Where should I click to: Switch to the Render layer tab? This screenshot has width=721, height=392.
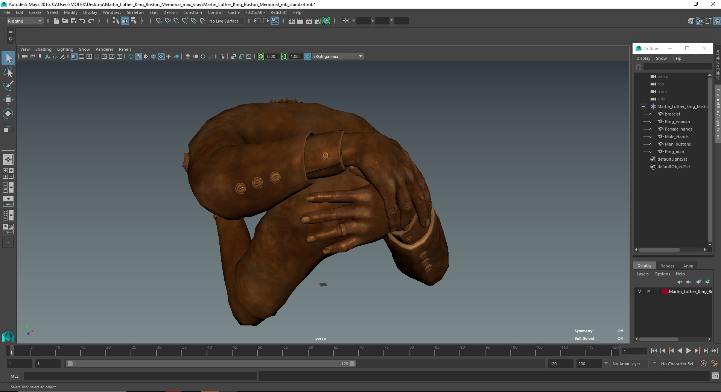(x=667, y=266)
